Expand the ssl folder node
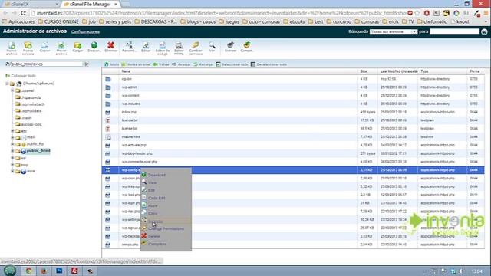 (12, 158)
